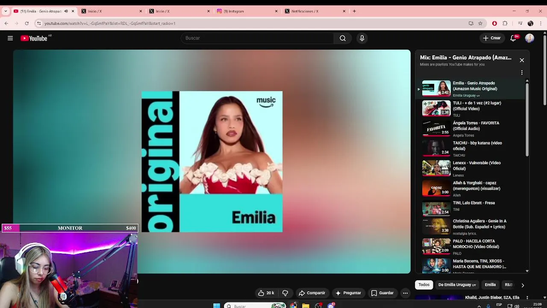Dislike the video with thumbs down
The height and width of the screenshot is (308, 547).
click(x=285, y=293)
